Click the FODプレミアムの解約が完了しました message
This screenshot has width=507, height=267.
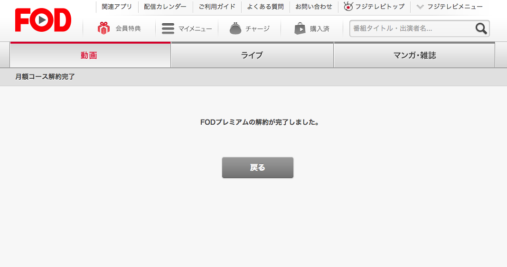tap(260, 122)
